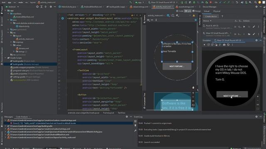The width and height of the screenshot is (266, 149).
Task: Toggle design view options eye icon
Action: pos(148,20)
